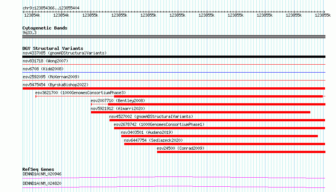336x192 pixels.
Task: Click red bar of nsv6447754 variant
Action: coord(225,144)
